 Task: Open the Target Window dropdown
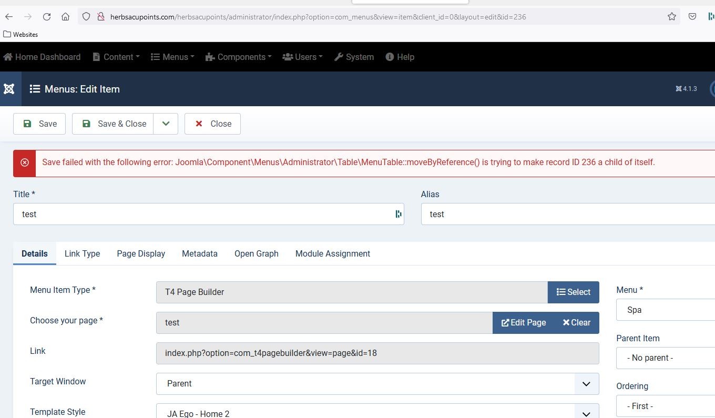(x=377, y=384)
